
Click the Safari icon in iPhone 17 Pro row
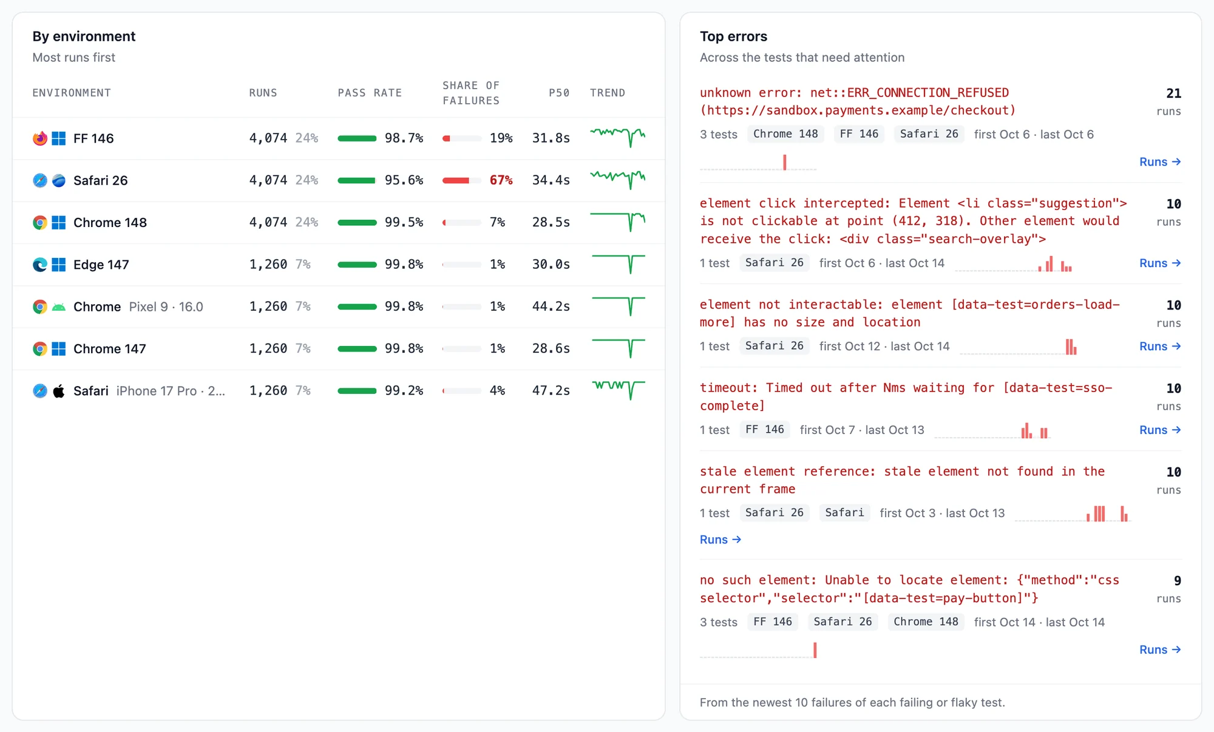click(x=40, y=391)
